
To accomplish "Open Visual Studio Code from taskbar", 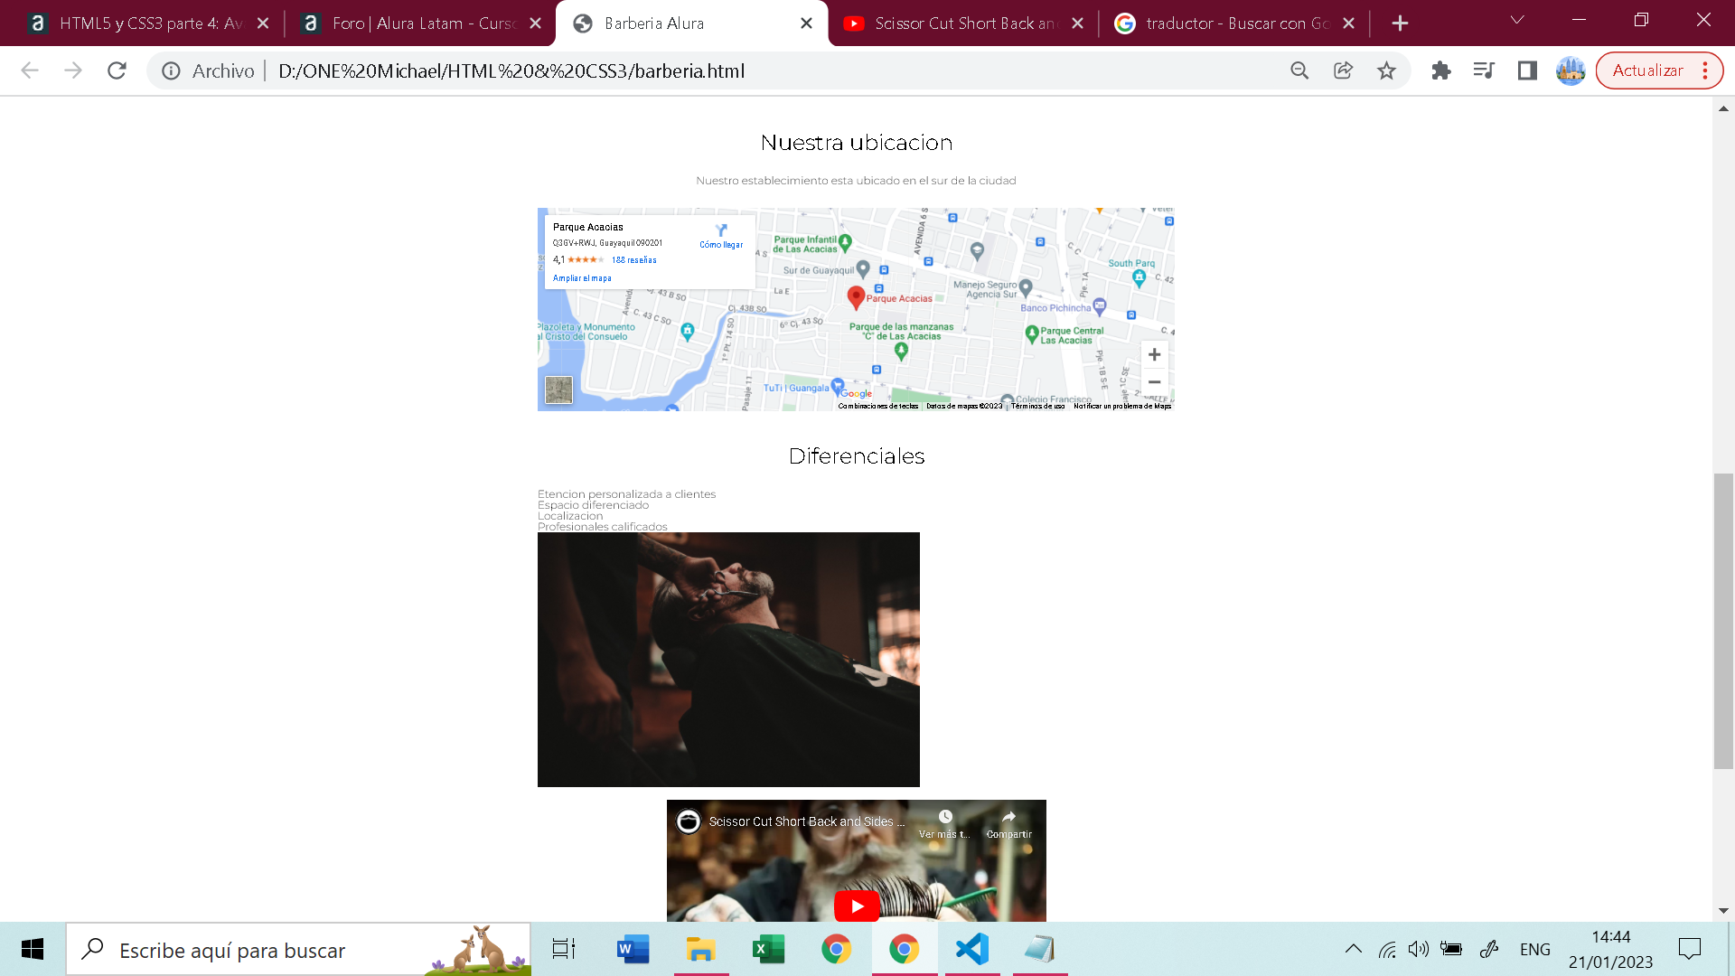I will 972,949.
